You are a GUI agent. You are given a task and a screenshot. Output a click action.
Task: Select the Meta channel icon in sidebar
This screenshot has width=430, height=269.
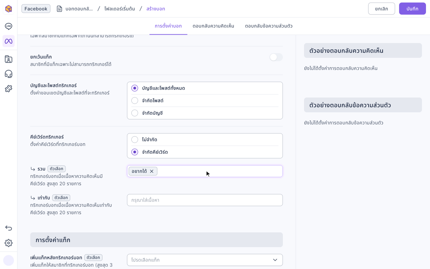(x=8, y=41)
